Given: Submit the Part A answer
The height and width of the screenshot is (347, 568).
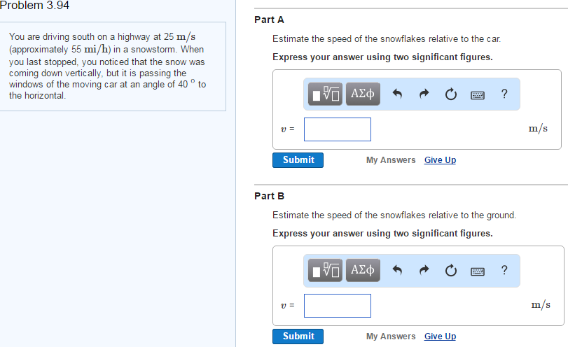Looking at the screenshot, I should 298,160.
